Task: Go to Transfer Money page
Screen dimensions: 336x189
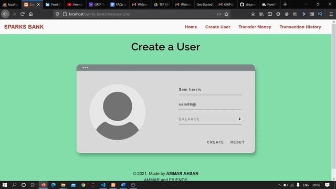Action: point(255,27)
